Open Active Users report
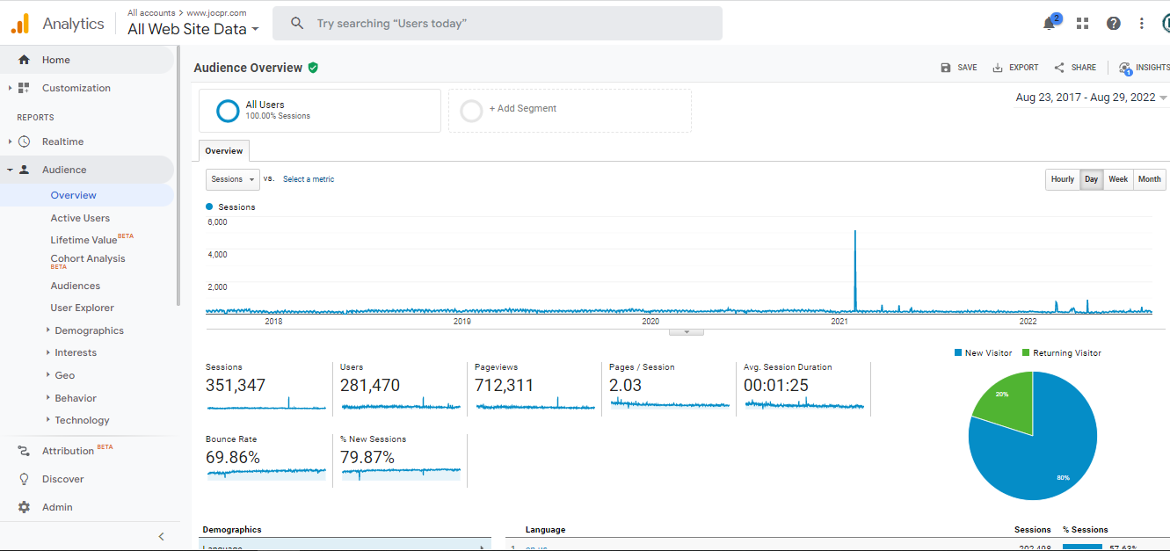1170x551 pixels. coord(80,218)
